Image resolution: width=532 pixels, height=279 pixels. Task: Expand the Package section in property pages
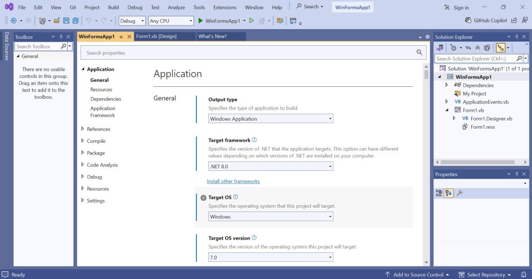(x=83, y=152)
